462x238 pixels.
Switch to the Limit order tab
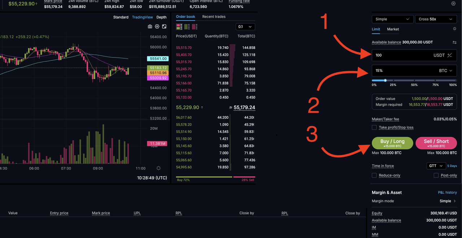point(376,29)
